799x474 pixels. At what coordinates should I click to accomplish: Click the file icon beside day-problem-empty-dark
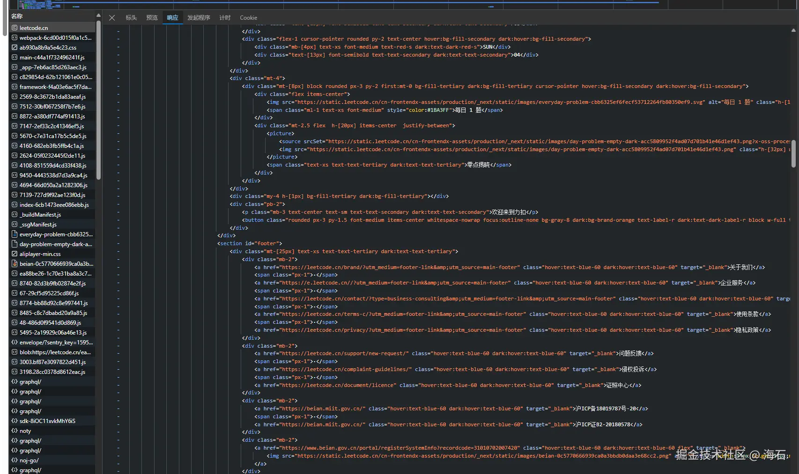click(x=15, y=244)
